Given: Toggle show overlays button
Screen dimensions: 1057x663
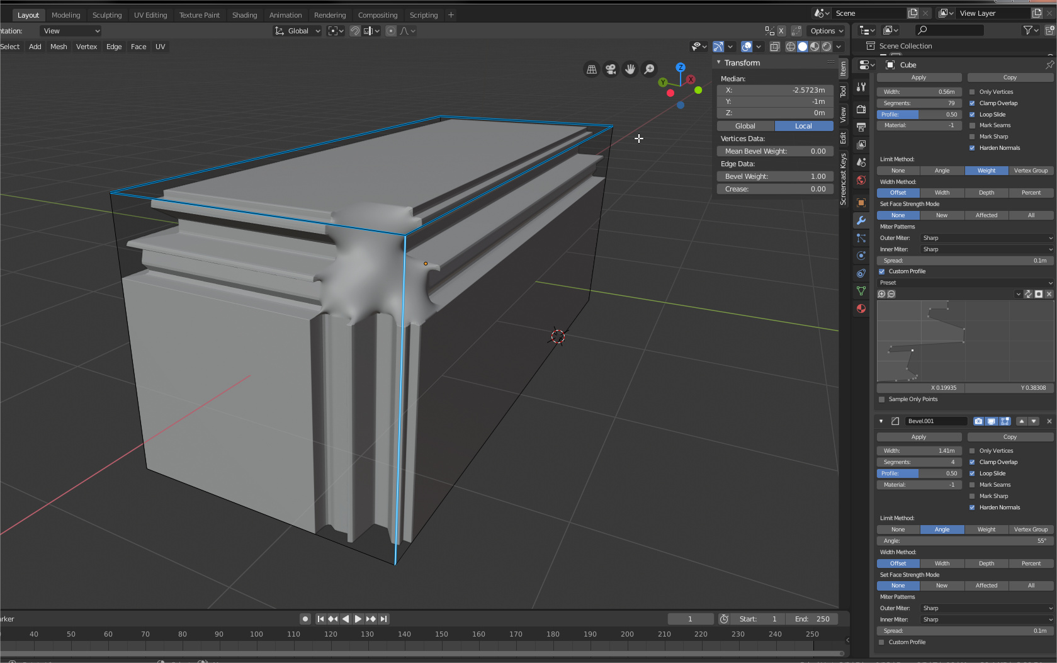Looking at the screenshot, I should point(747,47).
